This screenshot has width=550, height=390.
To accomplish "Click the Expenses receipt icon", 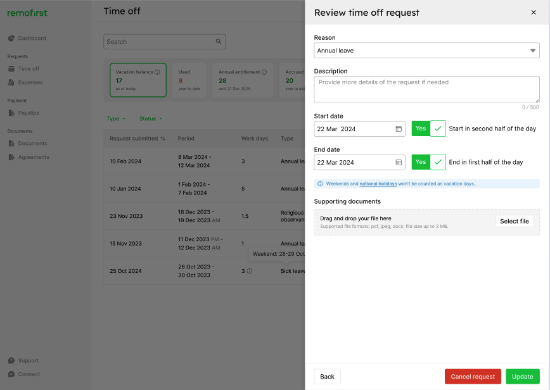I will point(11,82).
